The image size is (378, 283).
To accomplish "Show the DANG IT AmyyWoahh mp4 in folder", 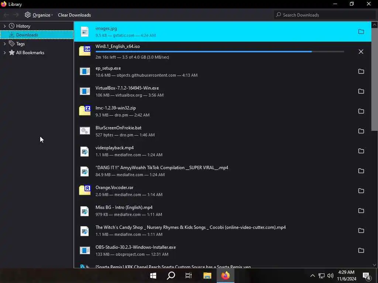I will coord(361,171).
